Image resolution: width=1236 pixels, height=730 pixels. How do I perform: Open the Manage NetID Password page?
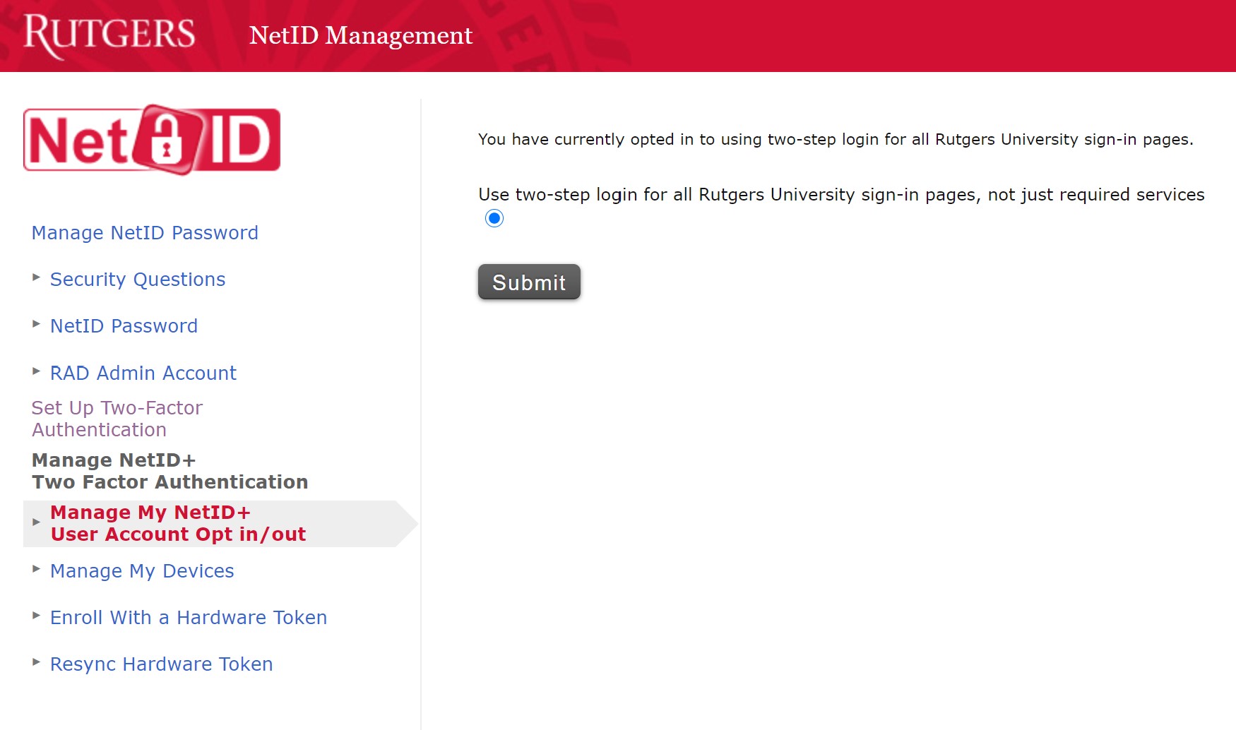(144, 232)
